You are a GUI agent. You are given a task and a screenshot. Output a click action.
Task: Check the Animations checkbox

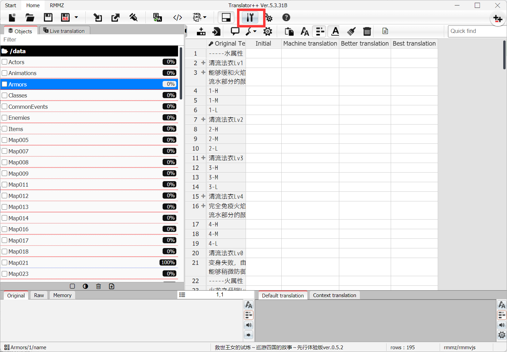pos(4,73)
